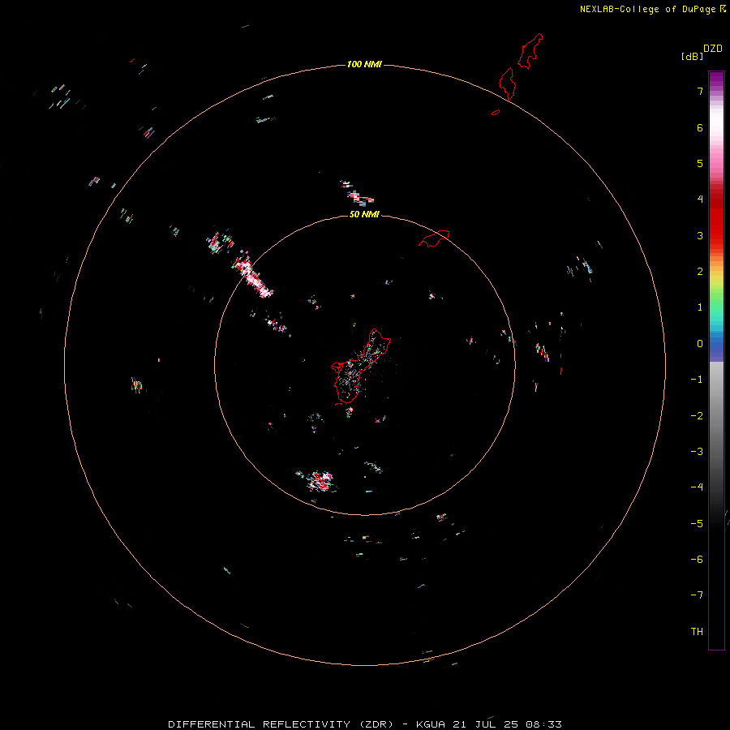Click the 5 value on the color scale
730x730 pixels.
pos(699,163)
